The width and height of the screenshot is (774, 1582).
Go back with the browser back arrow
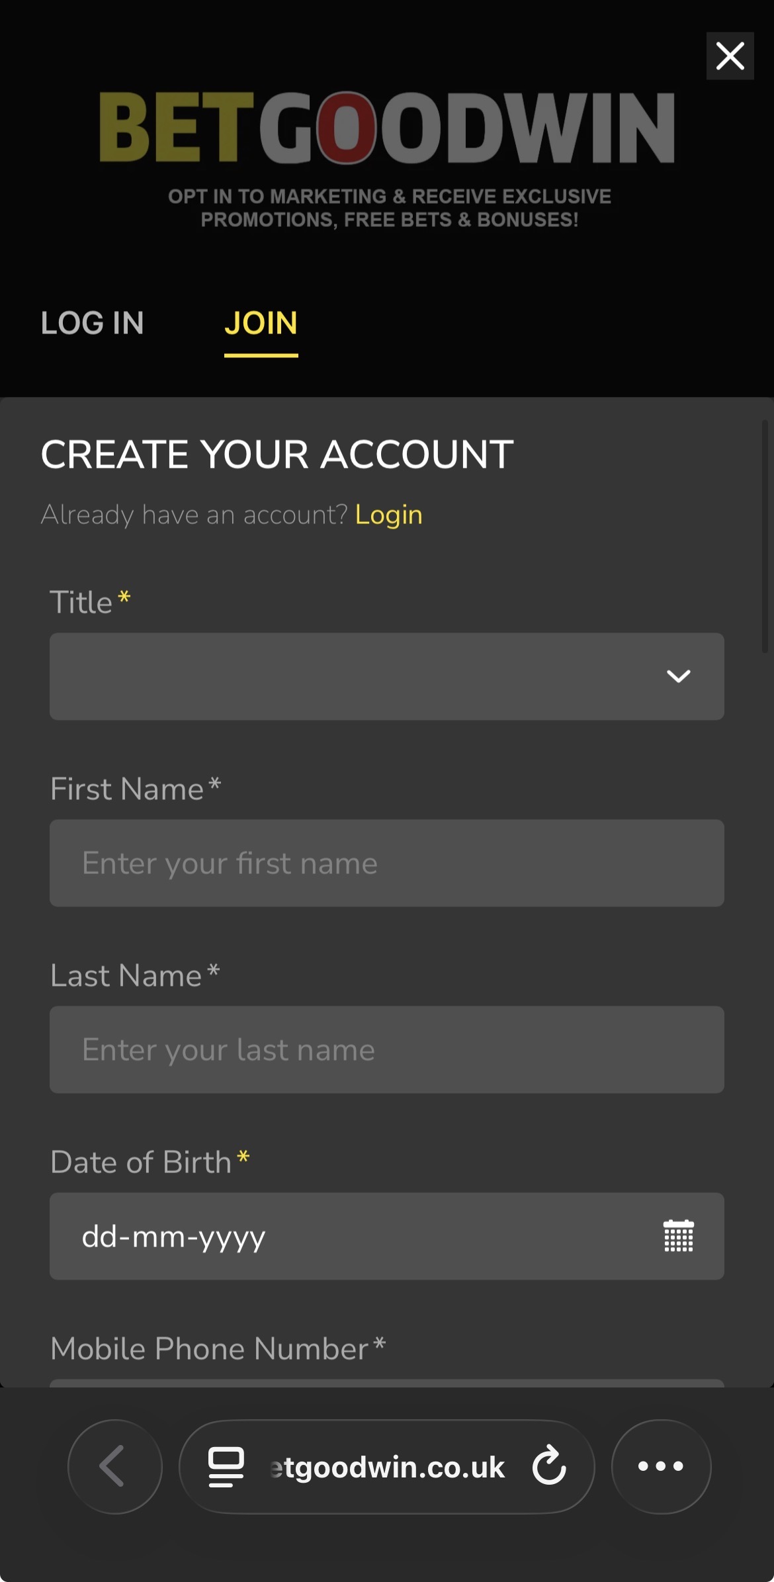coord(114,1466)
